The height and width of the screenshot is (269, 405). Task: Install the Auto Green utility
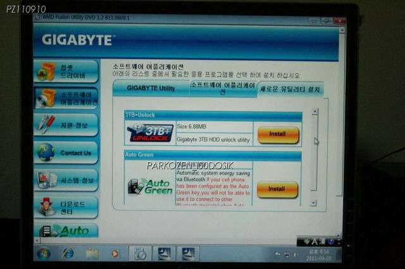[277, 189]
